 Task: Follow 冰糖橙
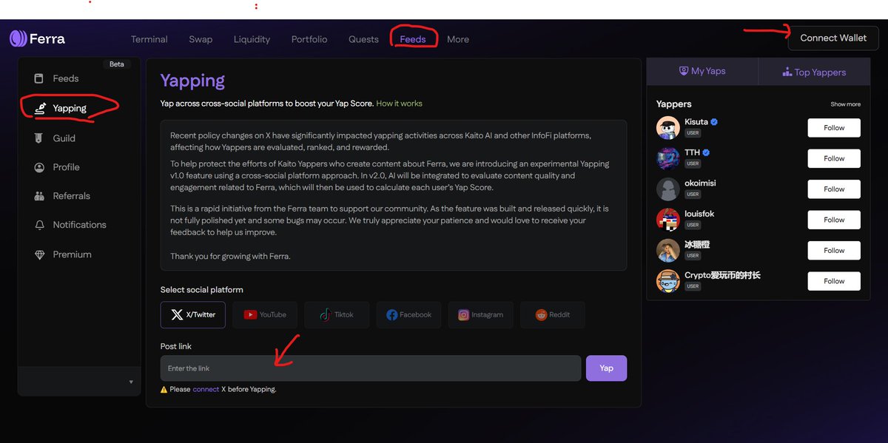click(x=834, y=251)
